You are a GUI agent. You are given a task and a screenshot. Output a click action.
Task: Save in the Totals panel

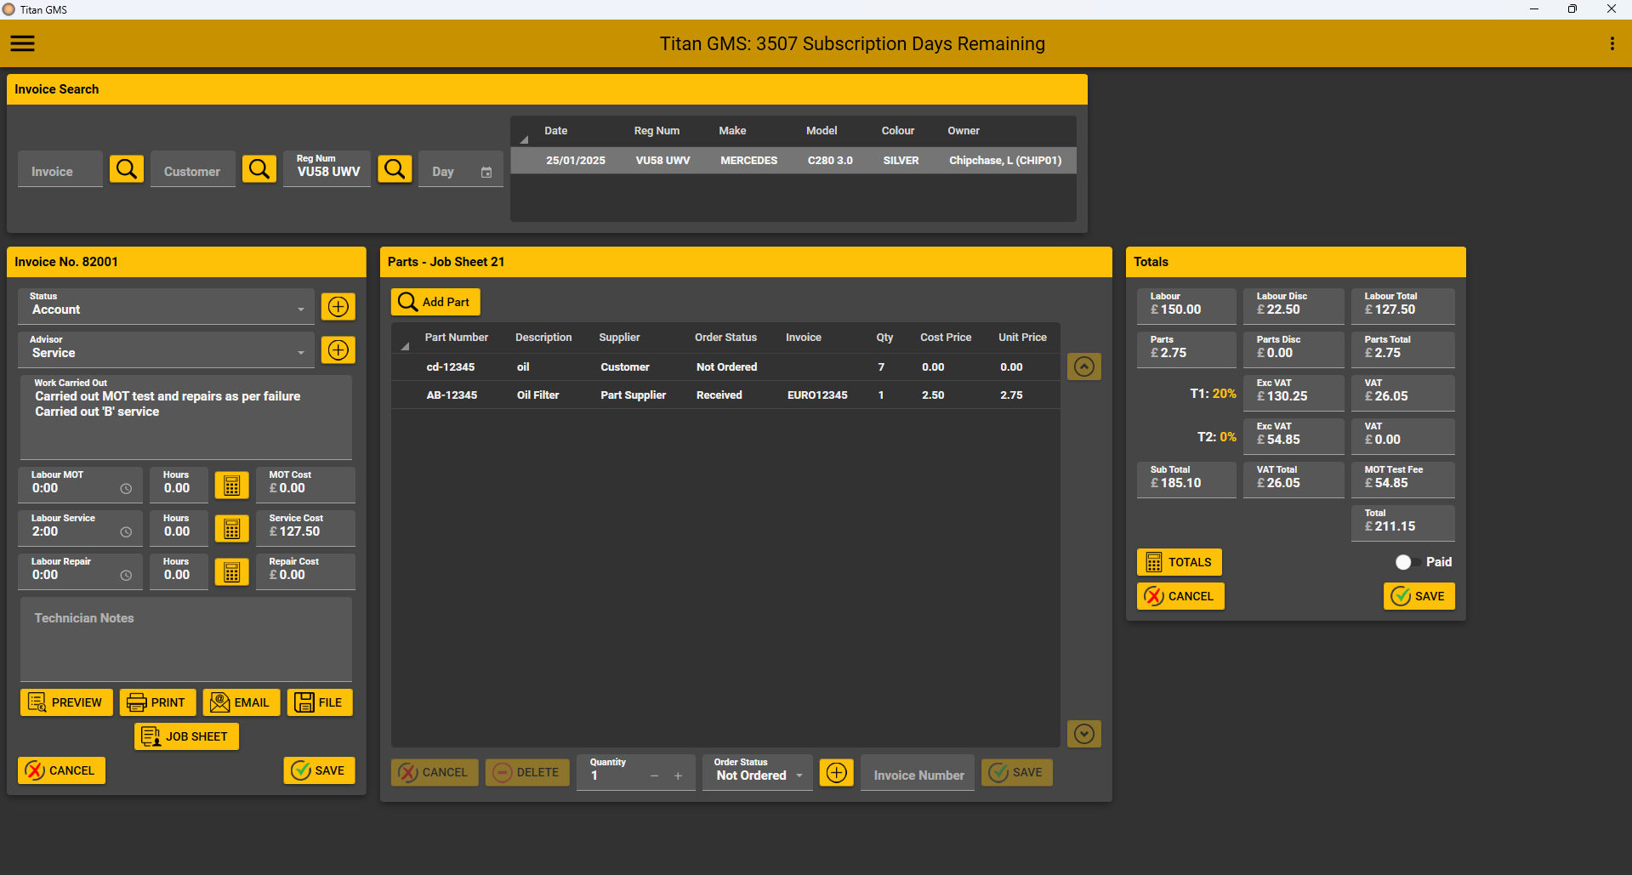[1419, 596]
